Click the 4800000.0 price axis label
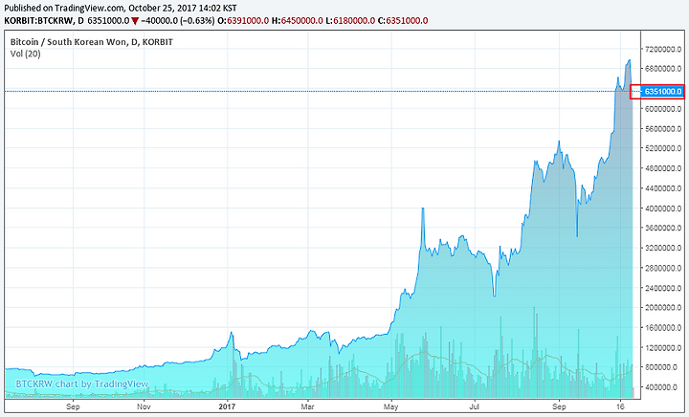The width and height of the screenshot is (689, 417). 663,168
